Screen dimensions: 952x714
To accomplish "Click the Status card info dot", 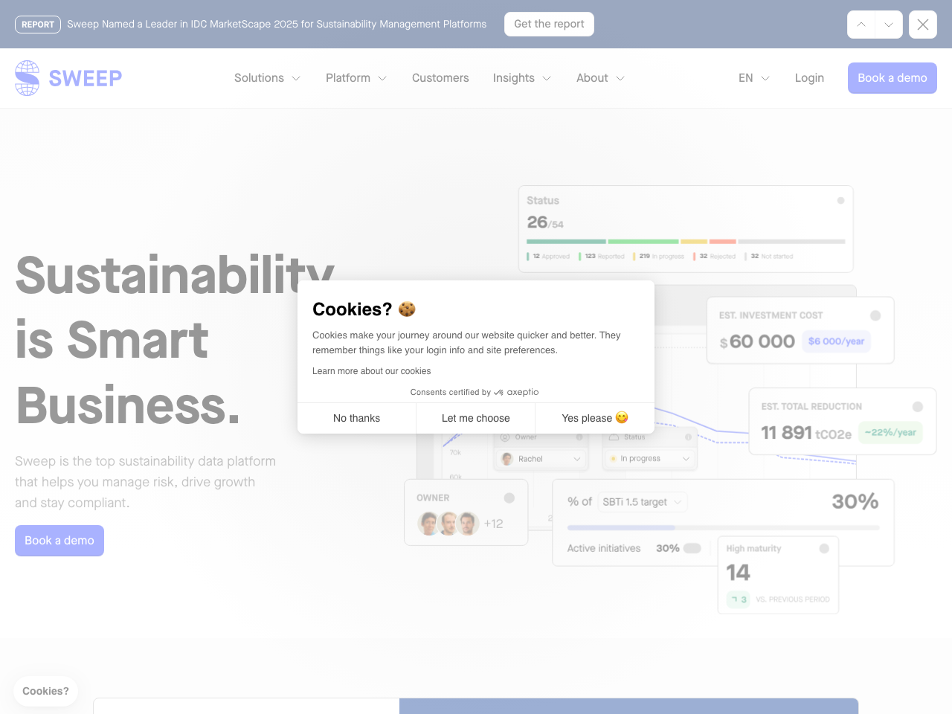I will pyautogui.click(x=840, y=201).
